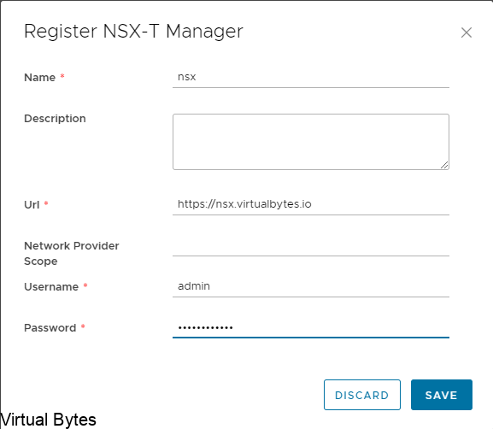Click the Description box resize handle
Screen dimensions: 493x429
point(444,165)
